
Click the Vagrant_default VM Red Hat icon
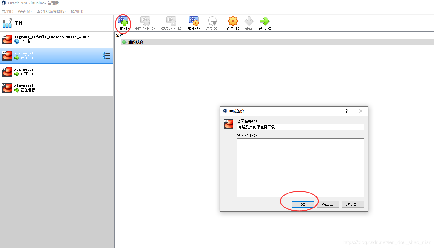pyautogui.click(x=7, y=40)
